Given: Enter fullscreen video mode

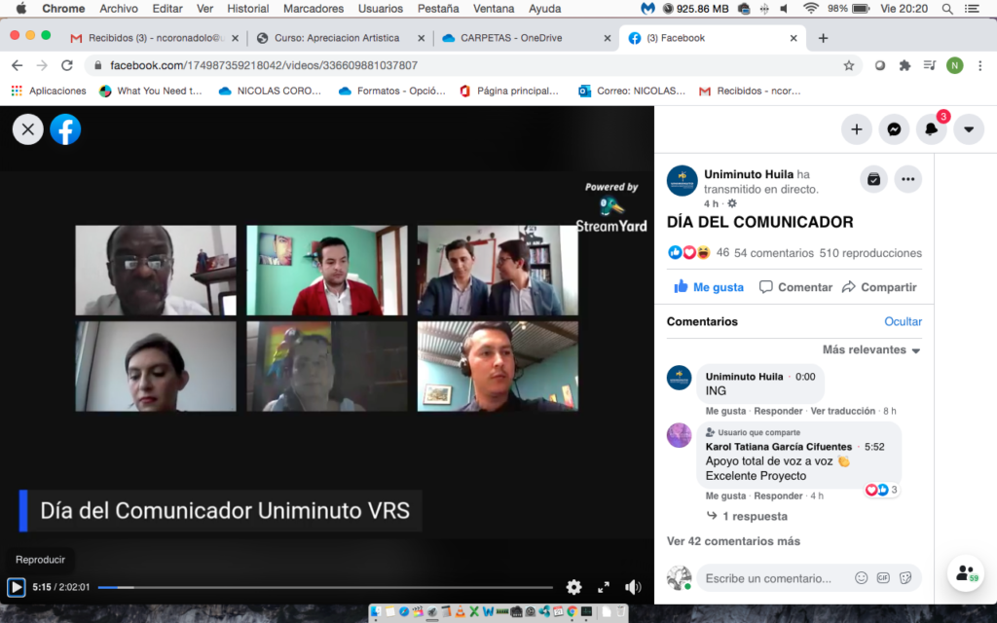Looking at the screenshot, I should tap(604, 587).
